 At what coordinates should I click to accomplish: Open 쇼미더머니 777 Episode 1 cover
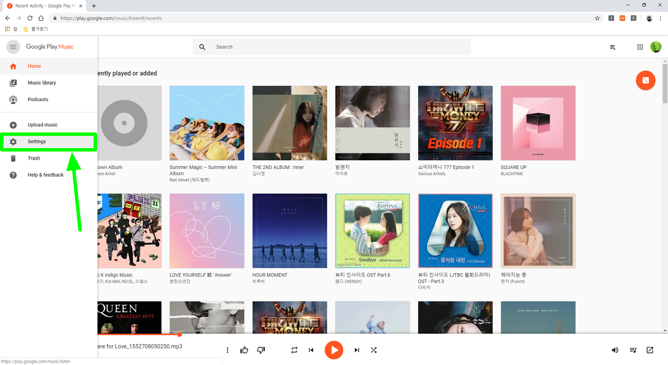(x=455, y=123)
